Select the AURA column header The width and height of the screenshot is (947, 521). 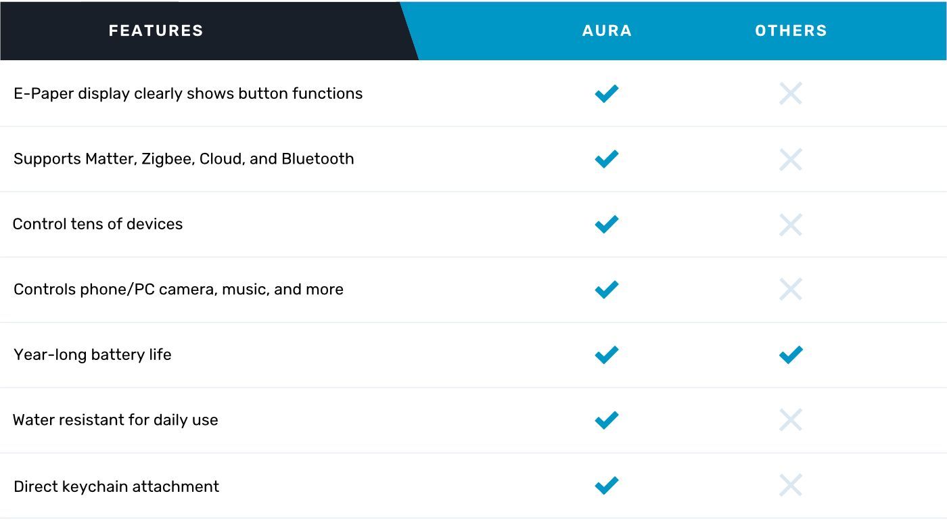[607, 30]
